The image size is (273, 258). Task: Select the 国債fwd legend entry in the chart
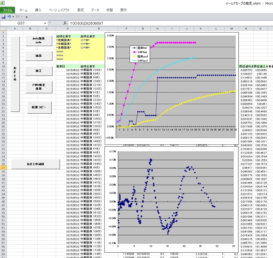(140, 48)
